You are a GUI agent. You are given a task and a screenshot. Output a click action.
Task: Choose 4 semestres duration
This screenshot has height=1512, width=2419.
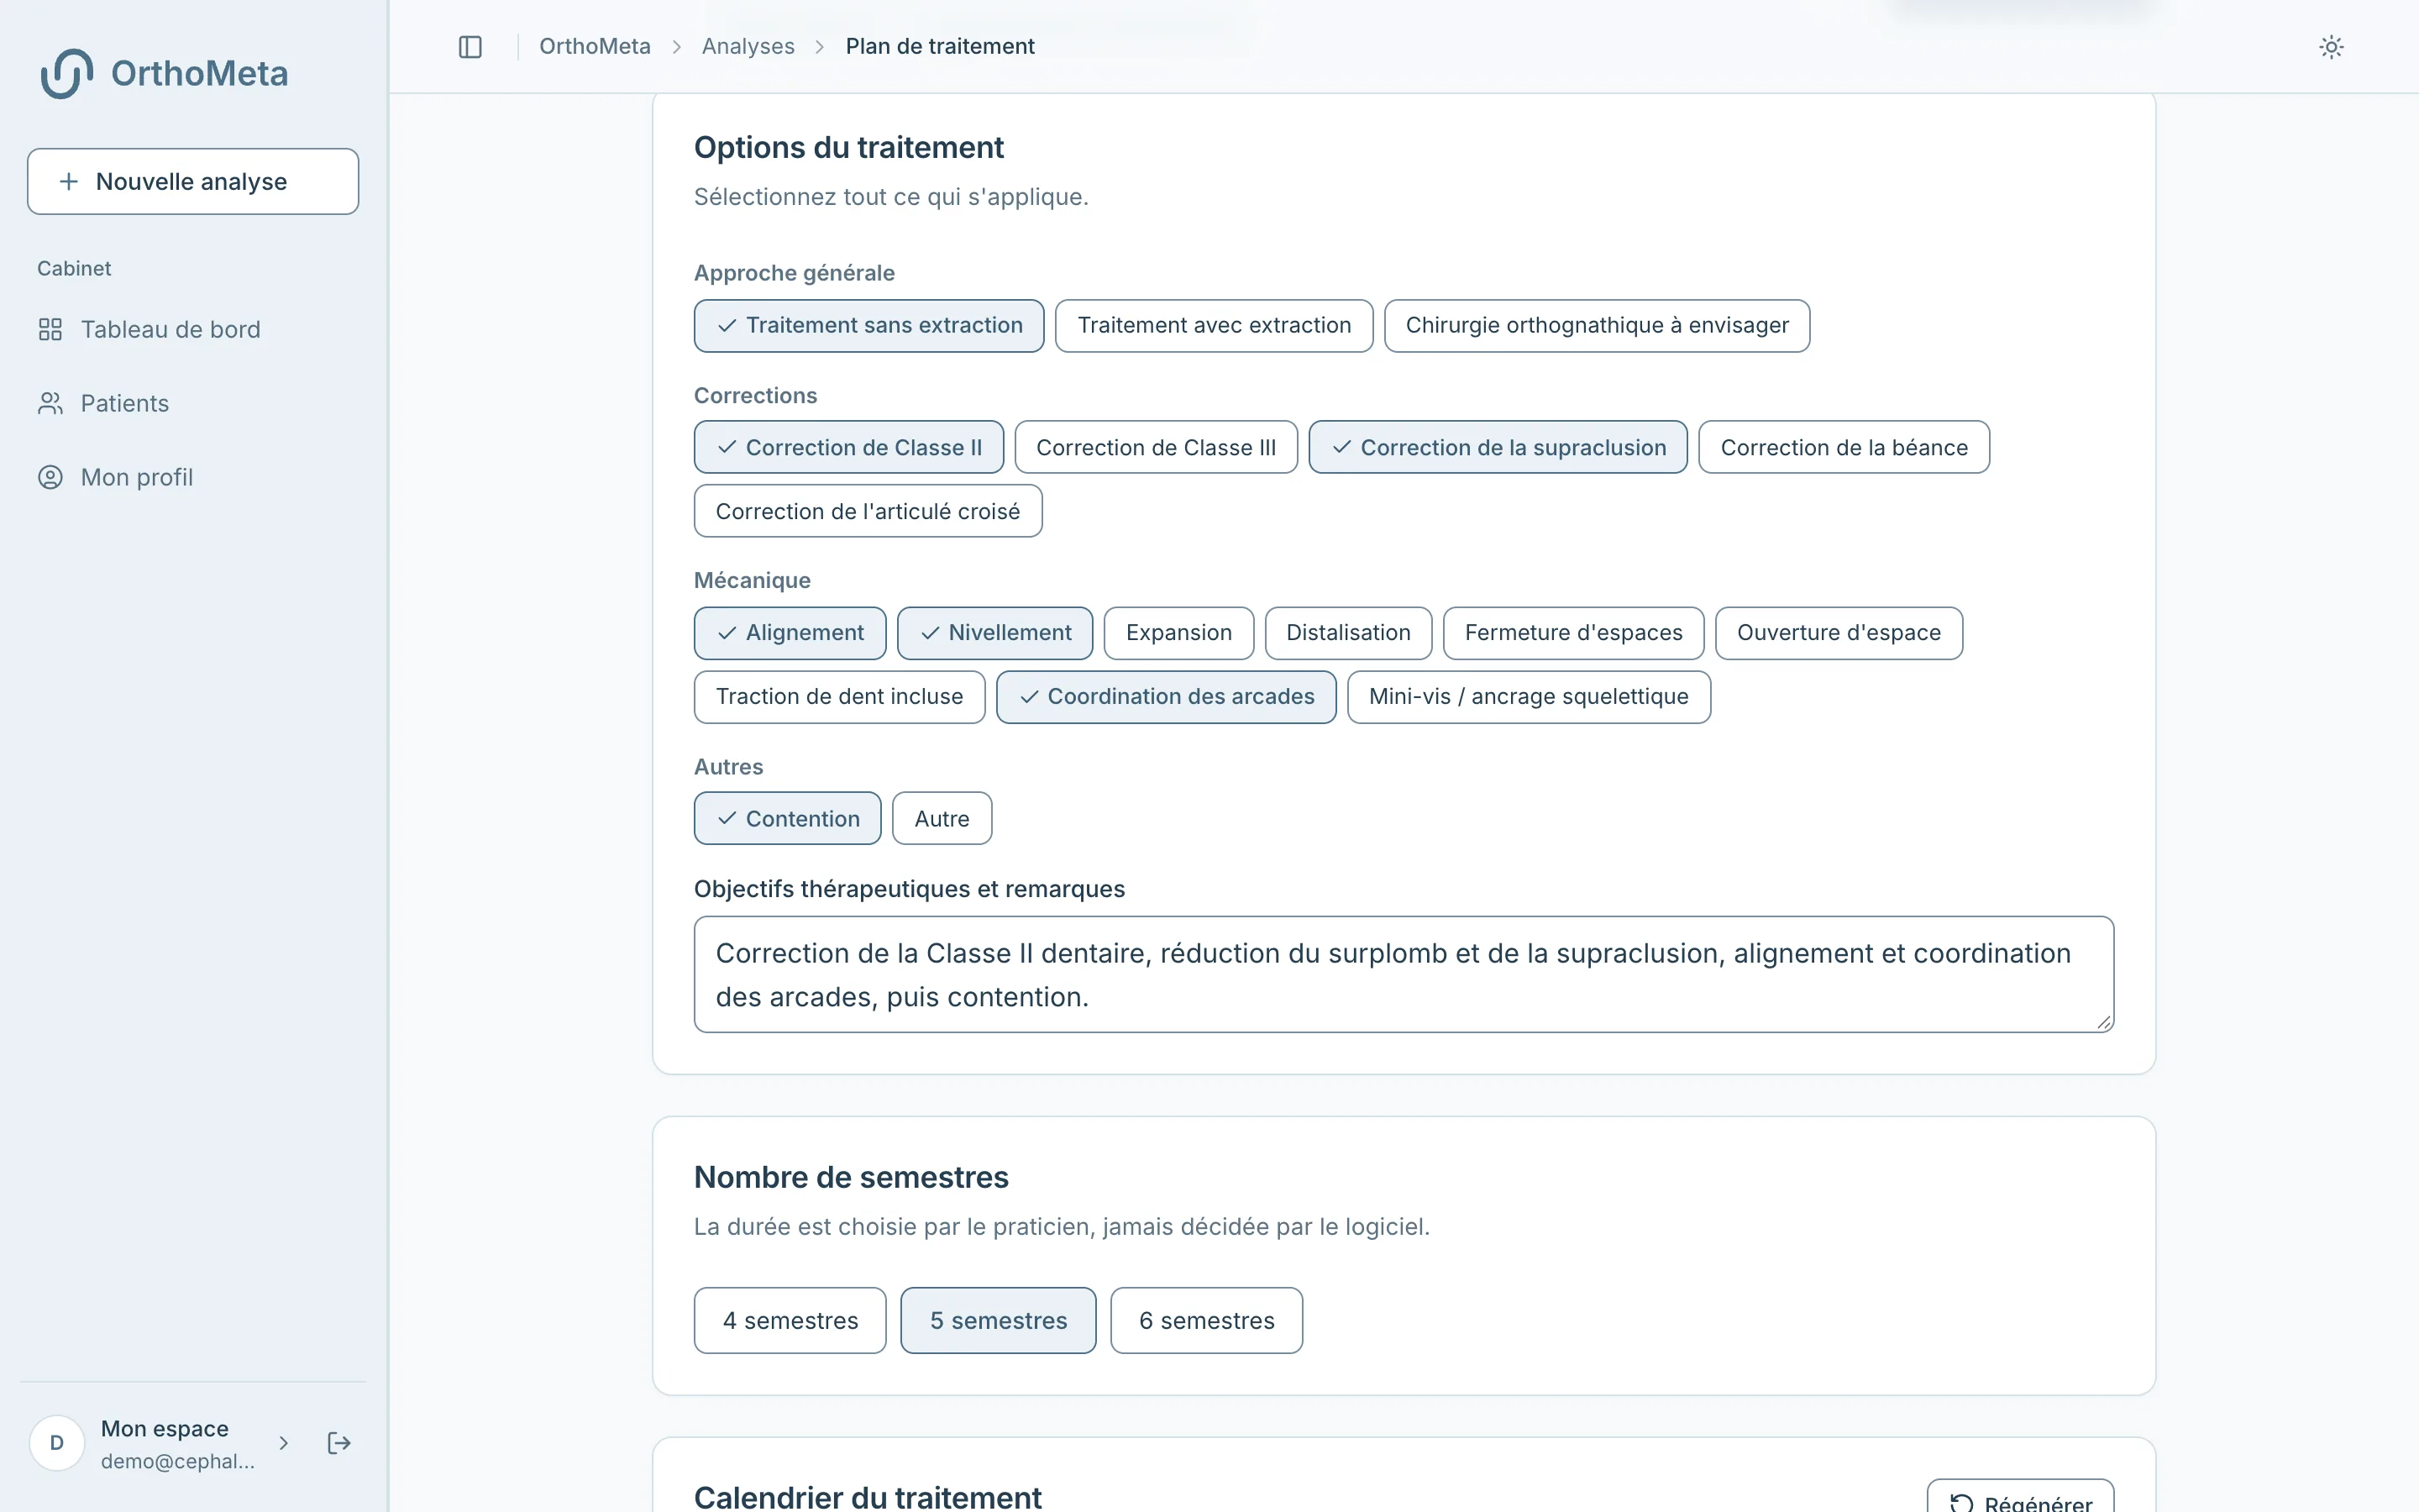coord(790,1320)
